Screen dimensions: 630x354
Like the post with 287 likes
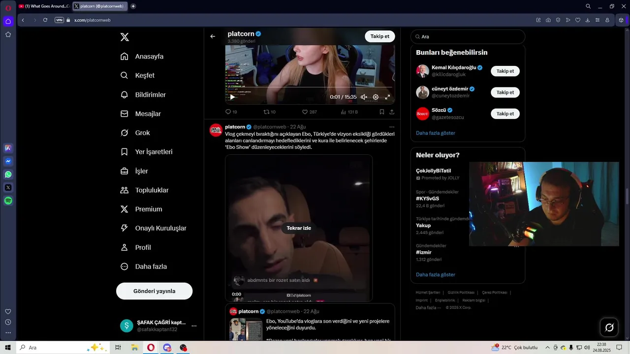tap(309, 112)
